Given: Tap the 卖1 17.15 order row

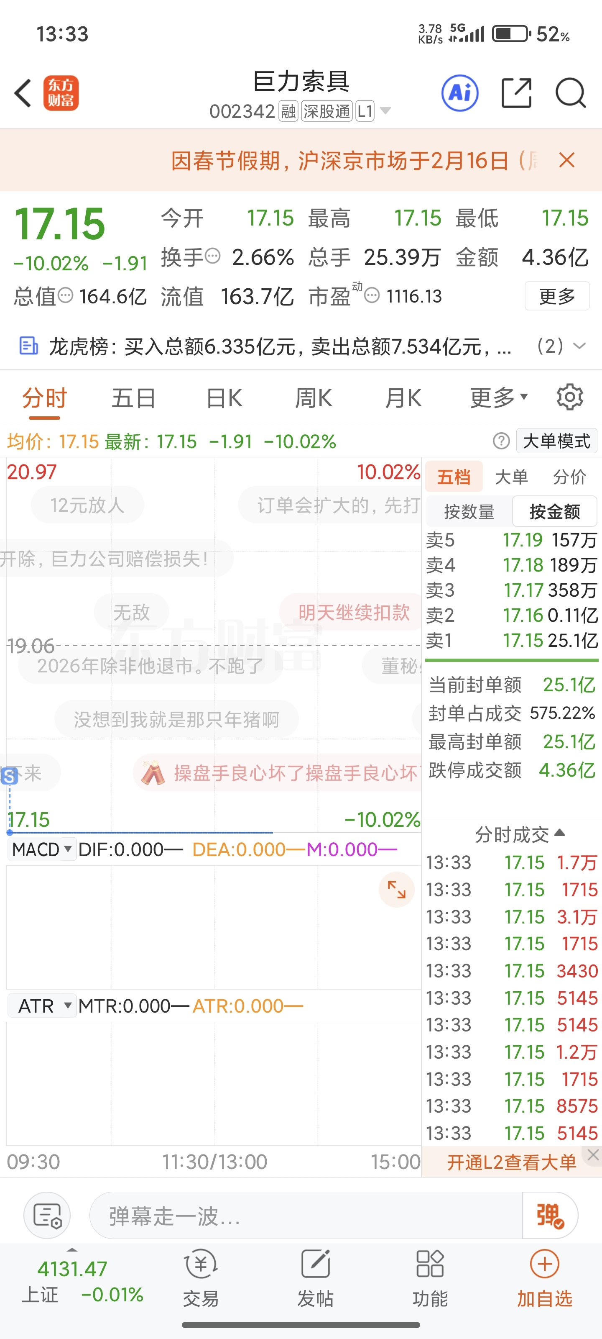Looking at the screenshot, I should coord(512,640).
